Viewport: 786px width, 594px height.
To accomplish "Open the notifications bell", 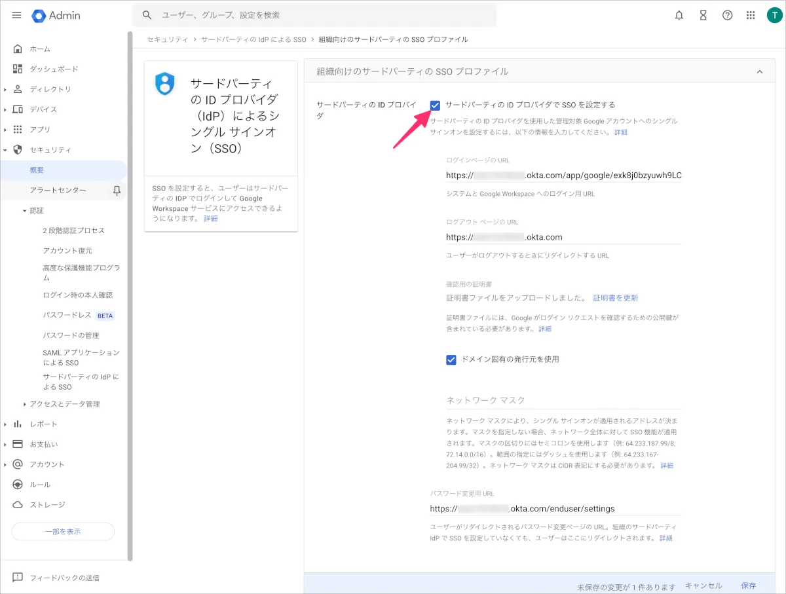I will point(679,15).
